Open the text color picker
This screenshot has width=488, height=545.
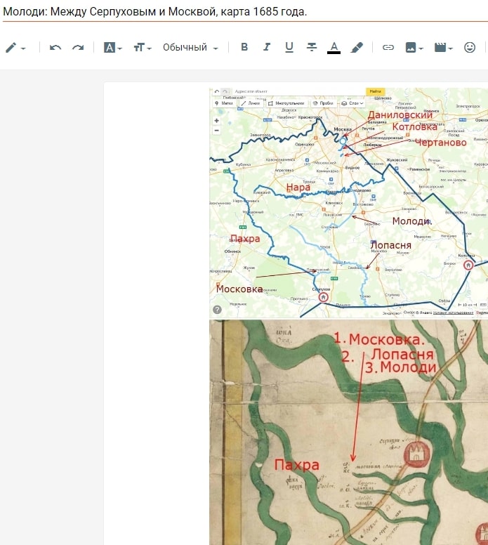click(x=334, y=48)
